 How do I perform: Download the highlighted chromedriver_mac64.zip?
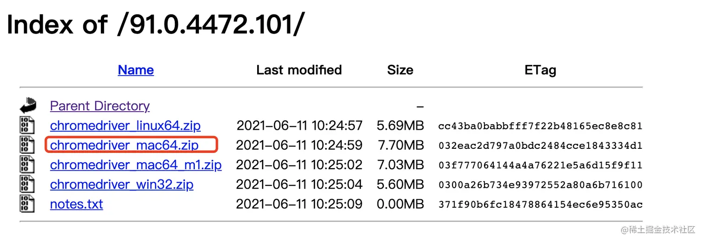(124, 145)
